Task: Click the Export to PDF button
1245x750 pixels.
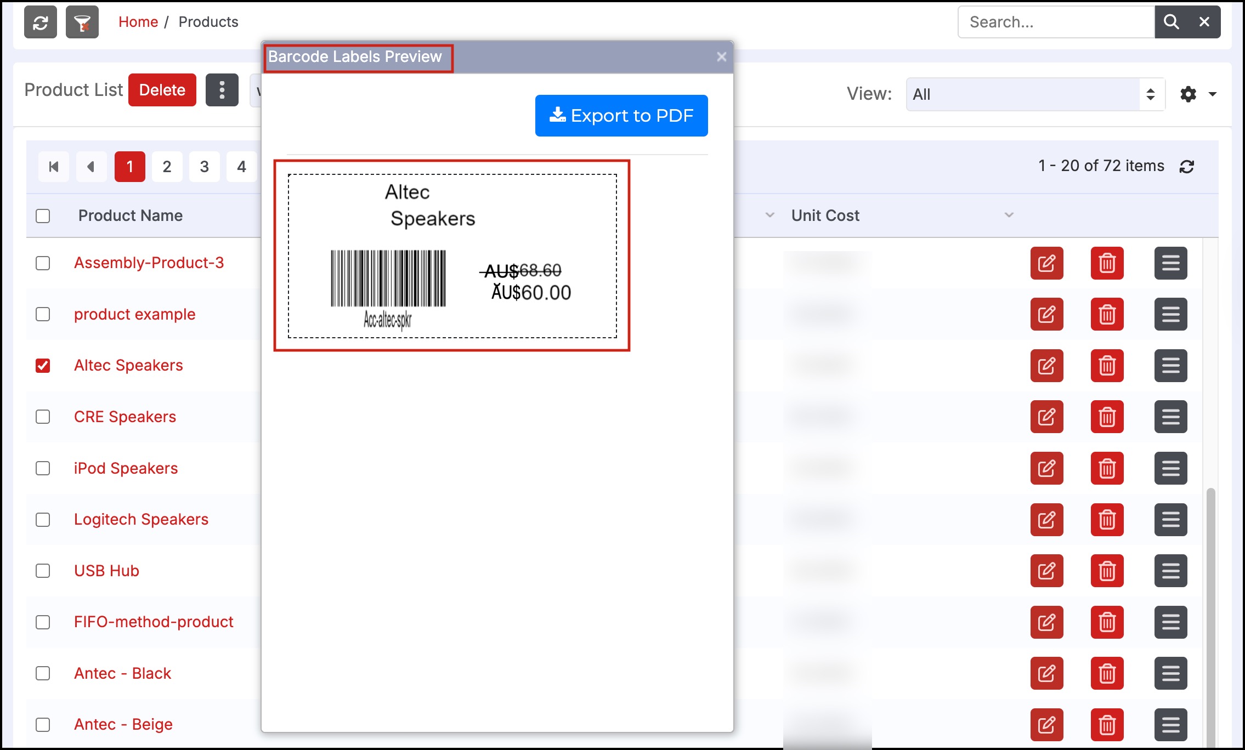Action: click(621, 116)
